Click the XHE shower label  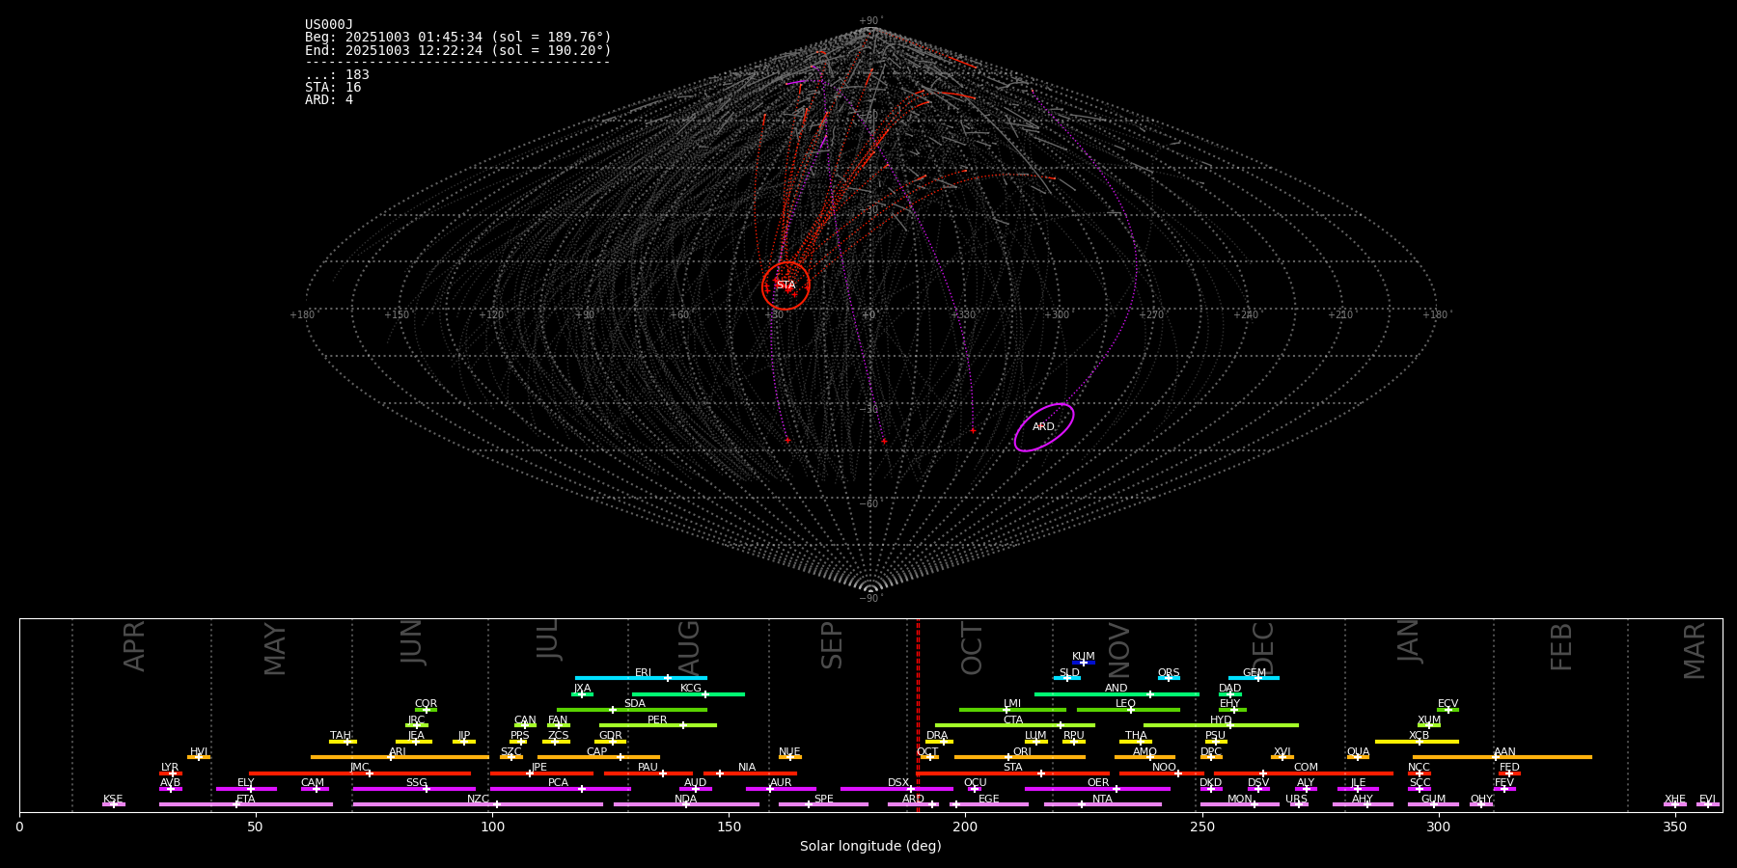coord(1675,800)
